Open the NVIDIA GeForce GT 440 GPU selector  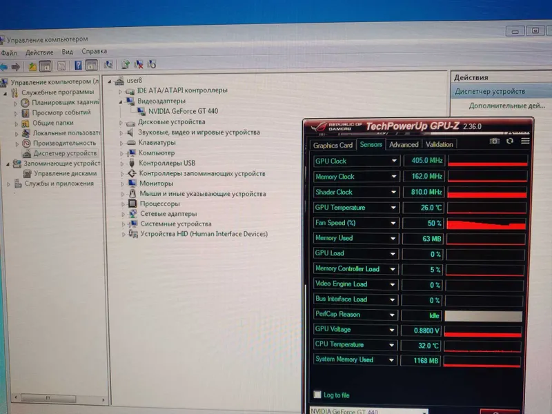(x=368, y=411)
